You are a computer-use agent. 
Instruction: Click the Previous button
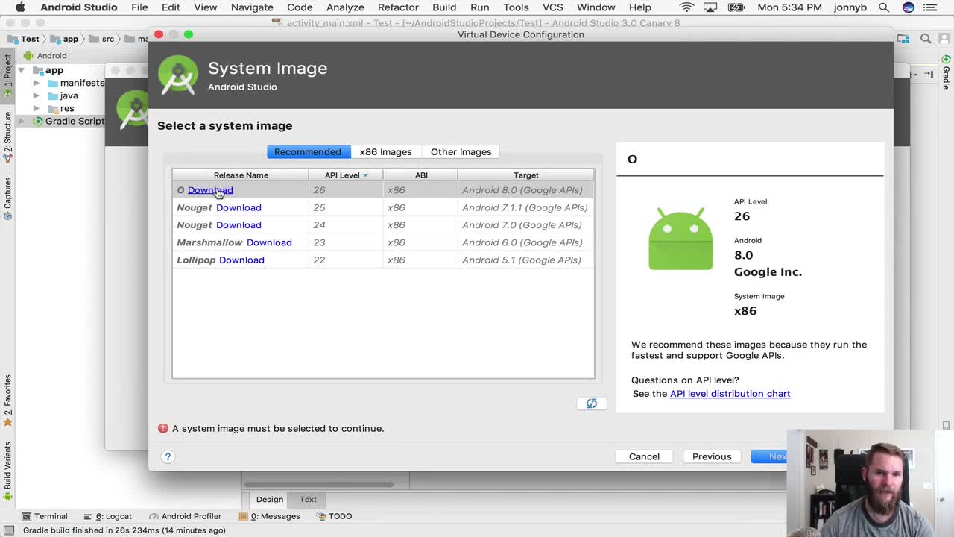pos(712,456)
